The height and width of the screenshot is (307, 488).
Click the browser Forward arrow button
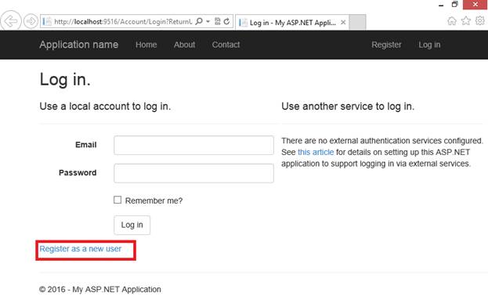[x=31, y=21]
